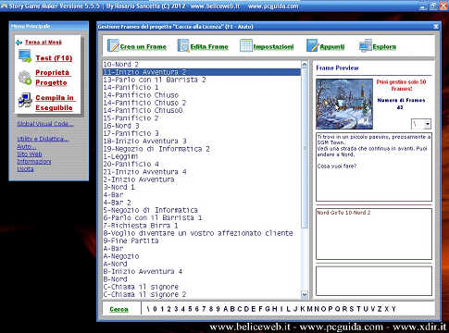Viewport: 449px width, 333px height.
Task: Click the Test (F10) monitor icon
Action: pyautogui.click(x=25, y=56)
